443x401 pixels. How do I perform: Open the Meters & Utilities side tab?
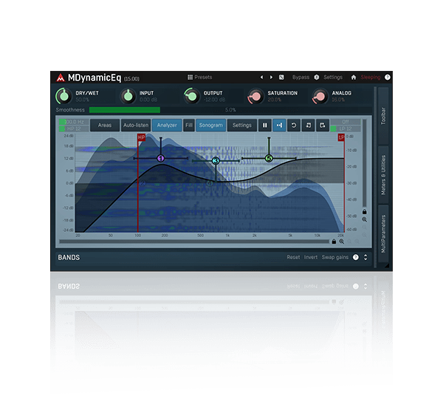383,175
